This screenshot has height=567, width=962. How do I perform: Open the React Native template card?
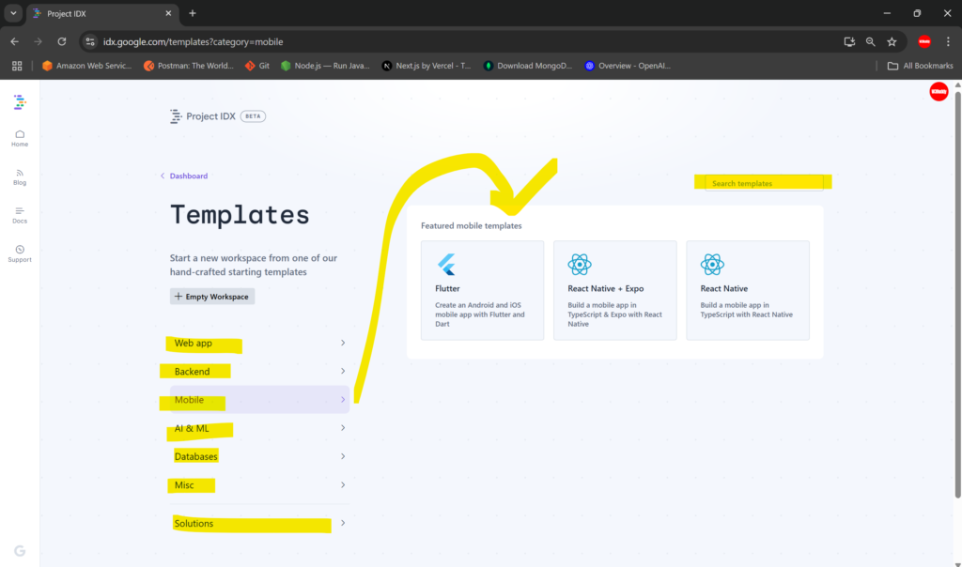748,291
